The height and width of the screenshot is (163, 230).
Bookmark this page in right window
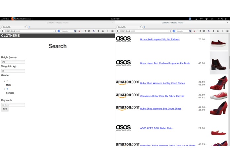(x=200, y=31)
